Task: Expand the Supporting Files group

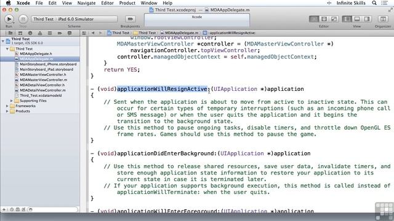Action: [12, 101]
